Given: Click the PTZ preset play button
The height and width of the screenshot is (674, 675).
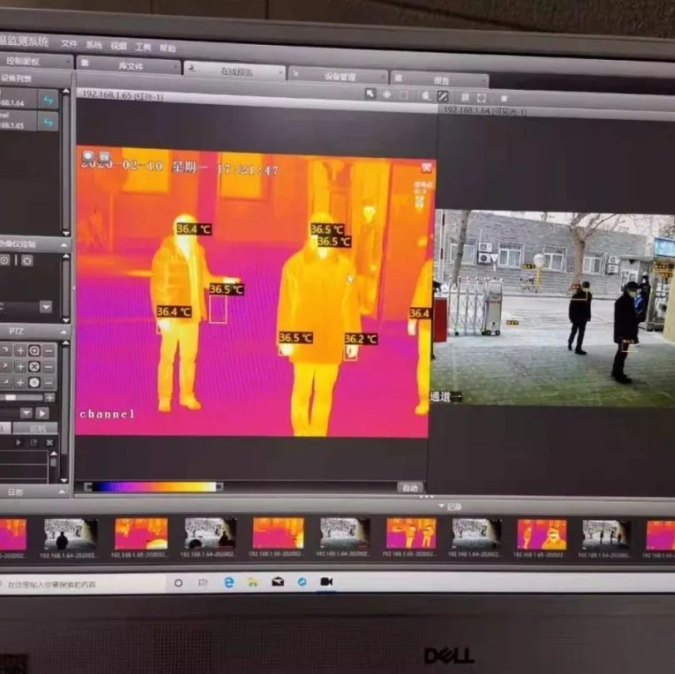Looking at the screenshot, I should (42, 414).
